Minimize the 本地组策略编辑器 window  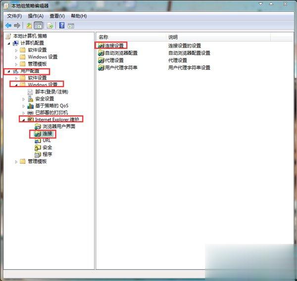(261, 4)
